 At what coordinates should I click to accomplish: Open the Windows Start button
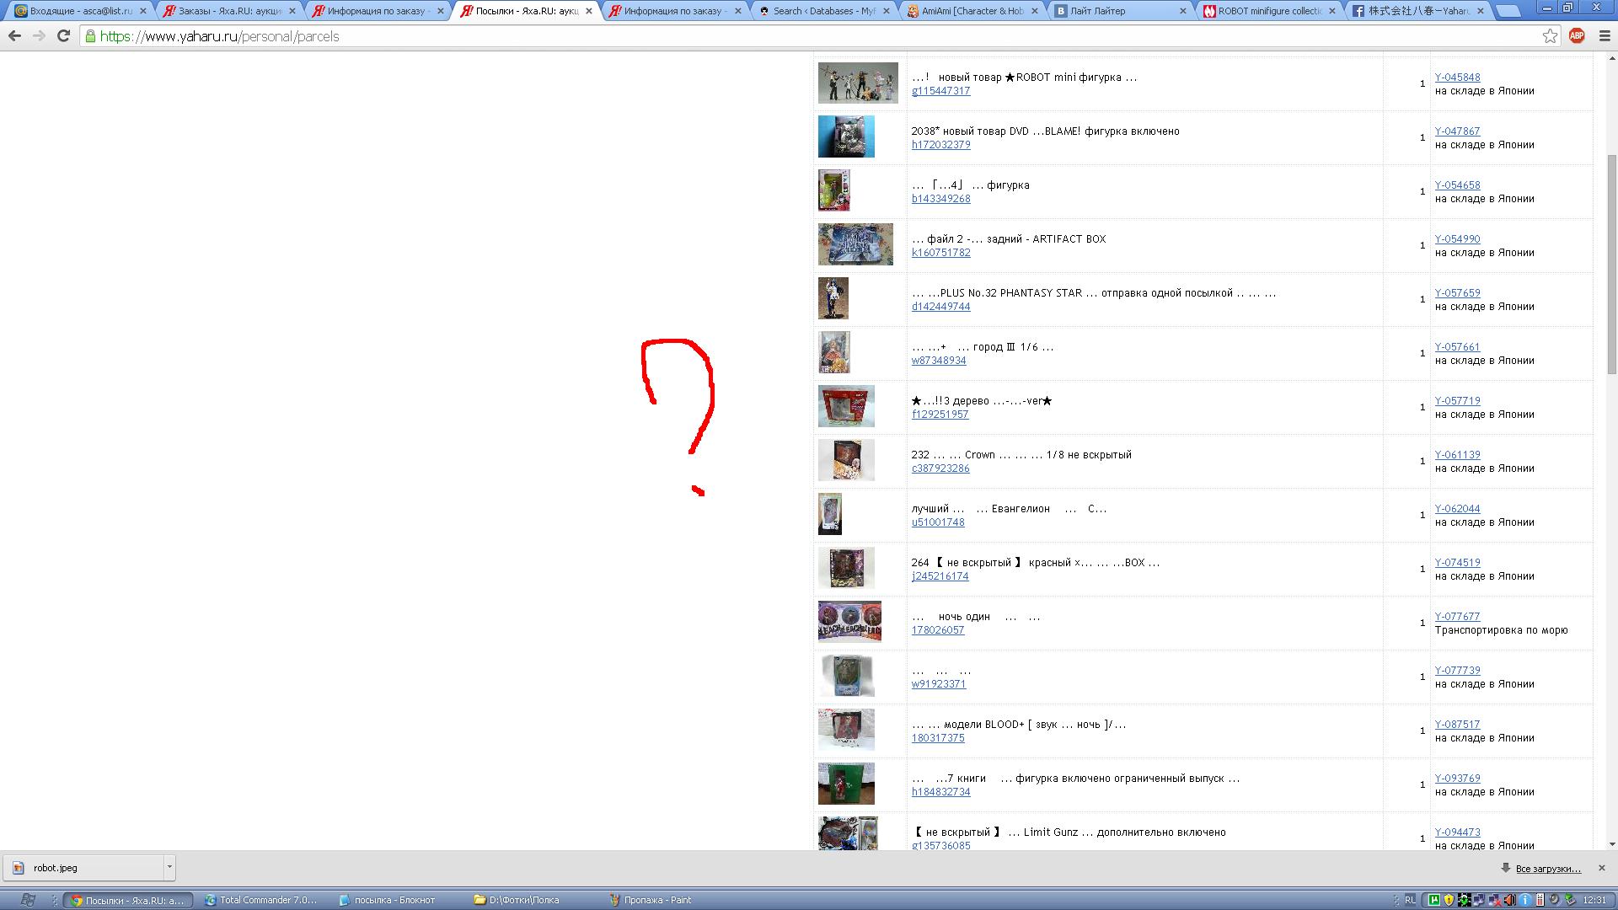(x=27, y=900)
